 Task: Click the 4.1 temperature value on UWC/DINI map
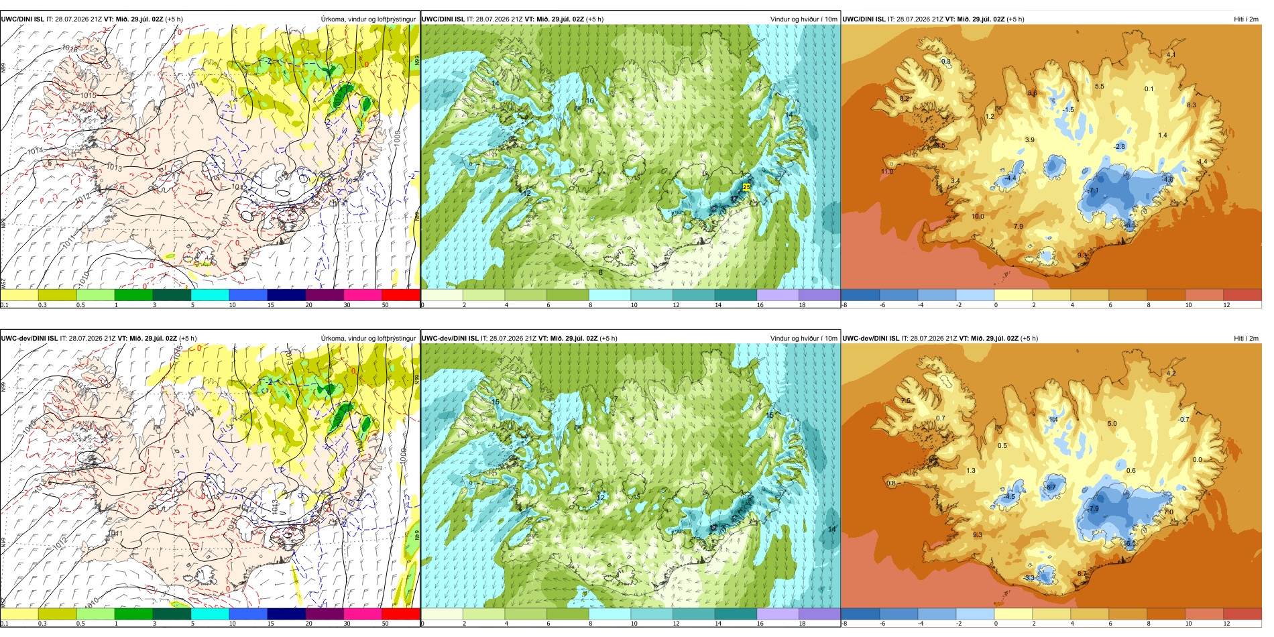(1171, 55)
